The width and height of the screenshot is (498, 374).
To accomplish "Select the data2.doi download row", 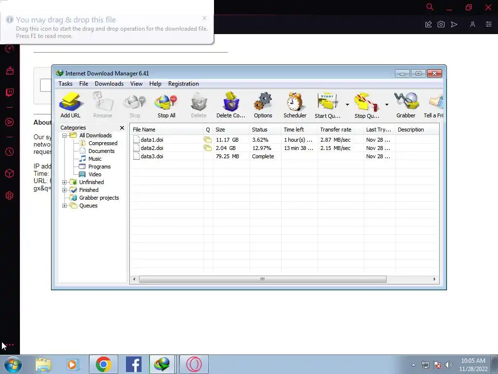I will click(x=284, y=148).
